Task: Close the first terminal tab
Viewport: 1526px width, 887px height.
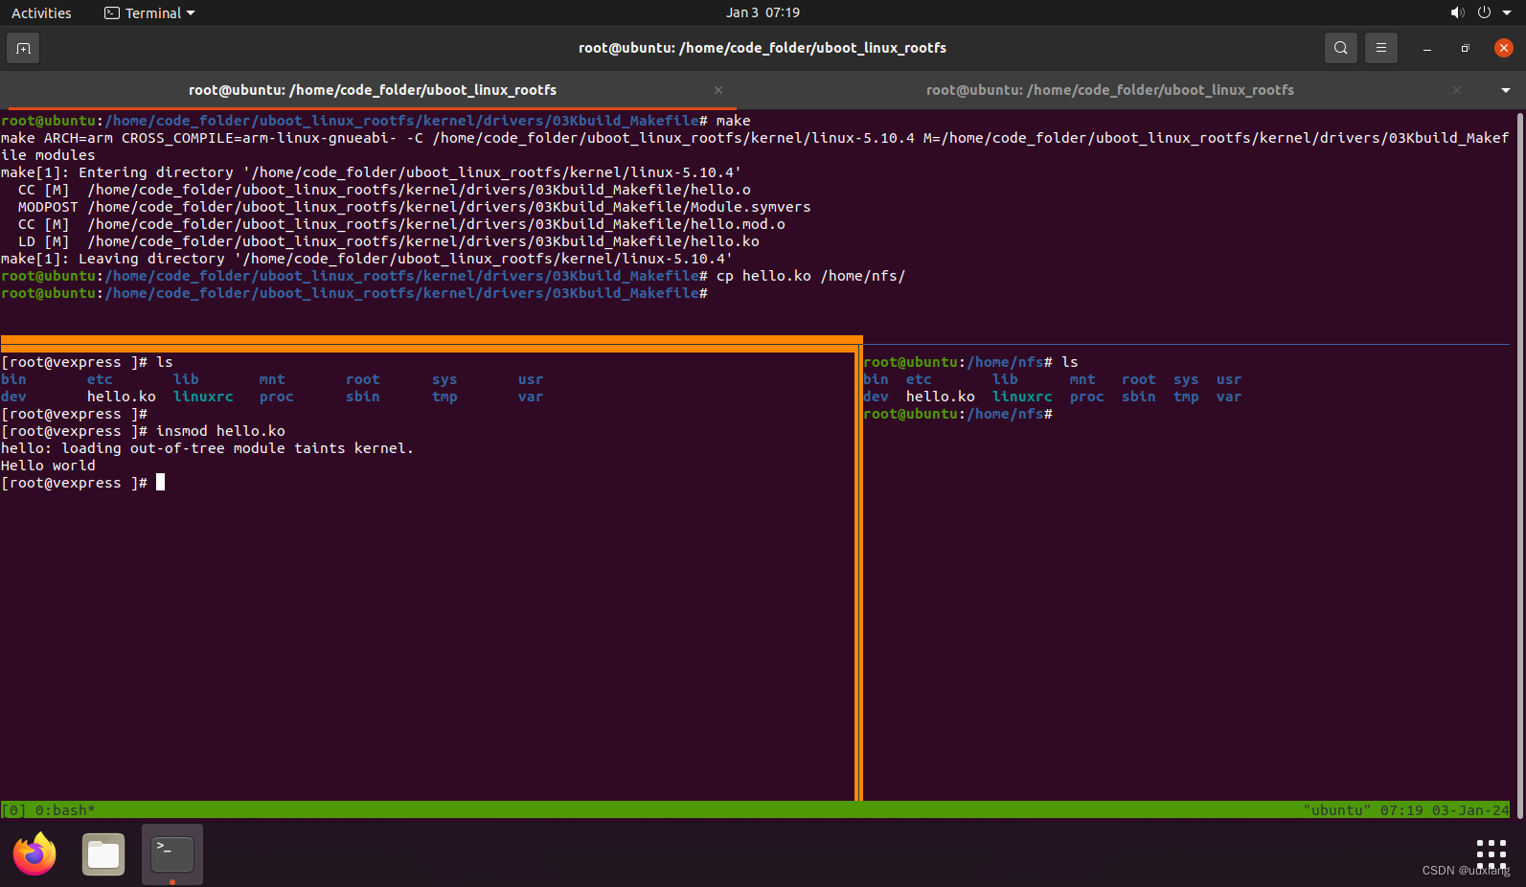Action: [718, 90]
